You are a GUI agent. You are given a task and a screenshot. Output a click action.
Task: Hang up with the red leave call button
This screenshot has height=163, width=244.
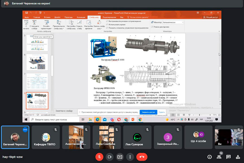(142, 157)
